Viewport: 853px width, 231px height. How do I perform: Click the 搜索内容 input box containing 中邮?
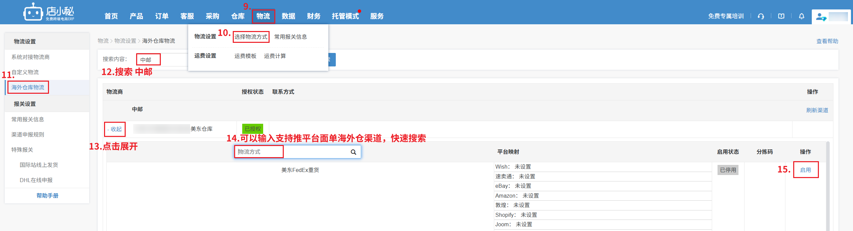click(159, 60)
